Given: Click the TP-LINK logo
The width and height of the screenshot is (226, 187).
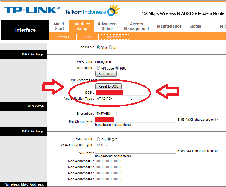Looking at the screenshot, I should [32, 10].
